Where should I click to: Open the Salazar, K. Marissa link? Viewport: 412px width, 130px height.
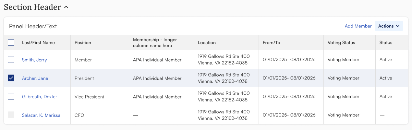pos(41,115)
